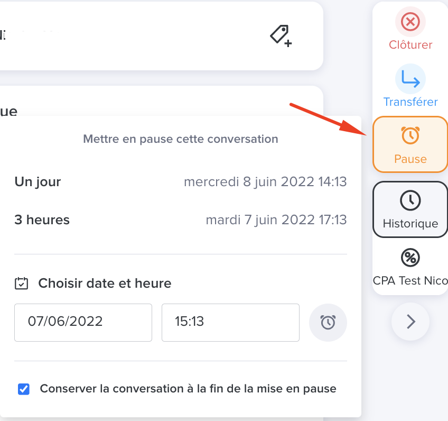Screen dimensions: 448x421
Task: Uncheck Conserver la conversation checkbox
Action: tap(24, 389)
